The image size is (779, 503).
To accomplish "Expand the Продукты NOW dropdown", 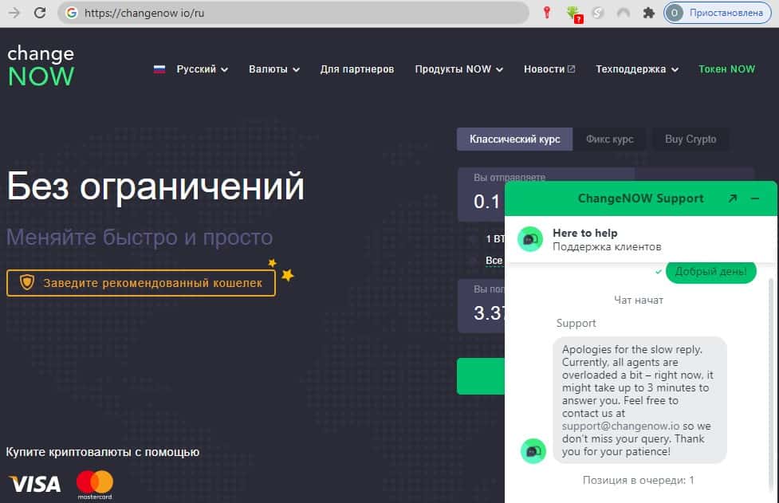I will click(x=459, y=69).
